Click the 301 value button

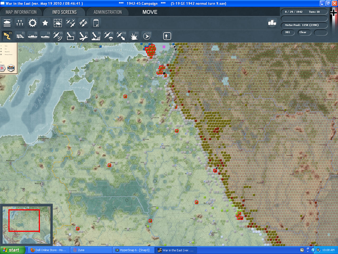[288, 32]
